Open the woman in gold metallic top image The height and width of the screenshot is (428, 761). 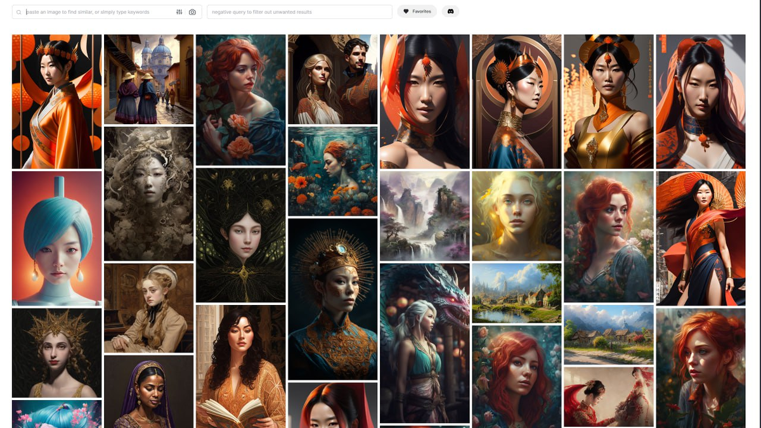(609, 101)
